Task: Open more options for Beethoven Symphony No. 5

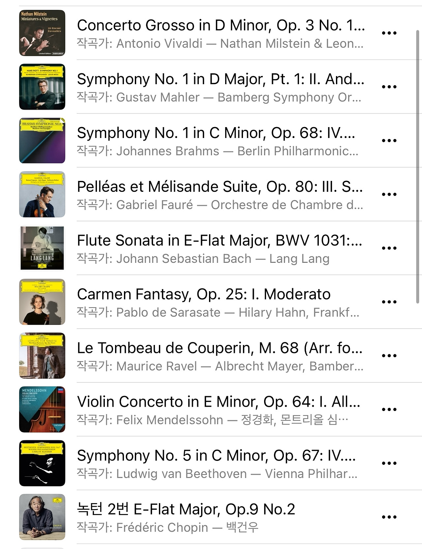Action: click(389, 463)
